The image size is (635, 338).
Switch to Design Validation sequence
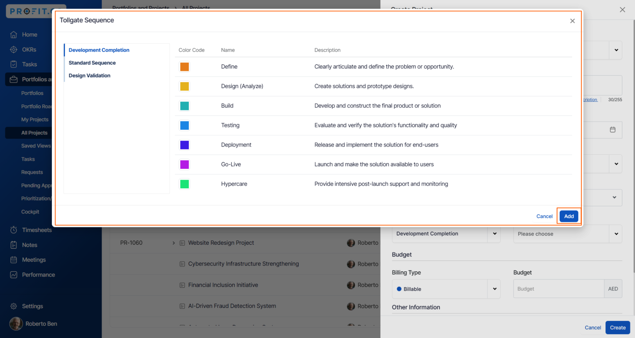click(x=90, y=76)
